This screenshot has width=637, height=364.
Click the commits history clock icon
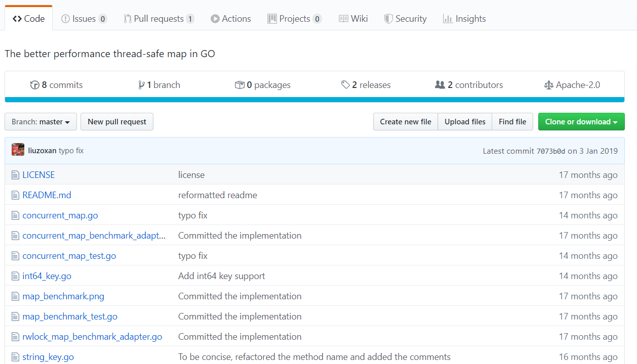pyautogui.click(x=35, y=85)
